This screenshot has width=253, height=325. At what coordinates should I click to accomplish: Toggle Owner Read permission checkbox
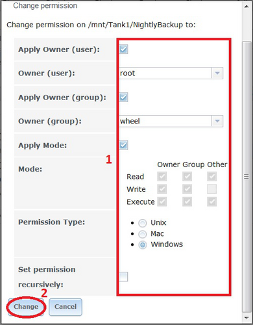[162, 176]
